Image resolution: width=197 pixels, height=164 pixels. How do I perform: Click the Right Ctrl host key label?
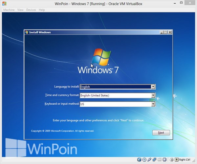tap(185, 160)
